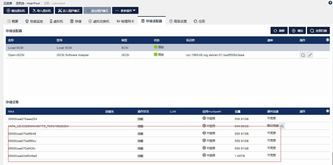Click the 增加虚拟机 button
The width and height of the screenshot is (333, 165).
[16, 11]
